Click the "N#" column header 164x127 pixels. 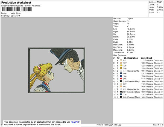[x=118, y=58]
